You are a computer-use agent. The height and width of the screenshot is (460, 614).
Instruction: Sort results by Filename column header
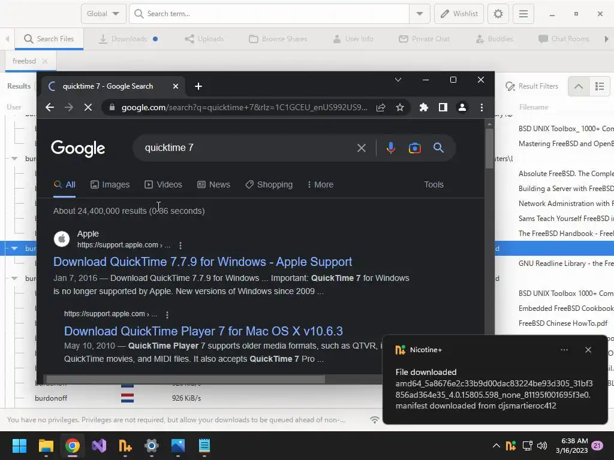(x=533, y=107)
